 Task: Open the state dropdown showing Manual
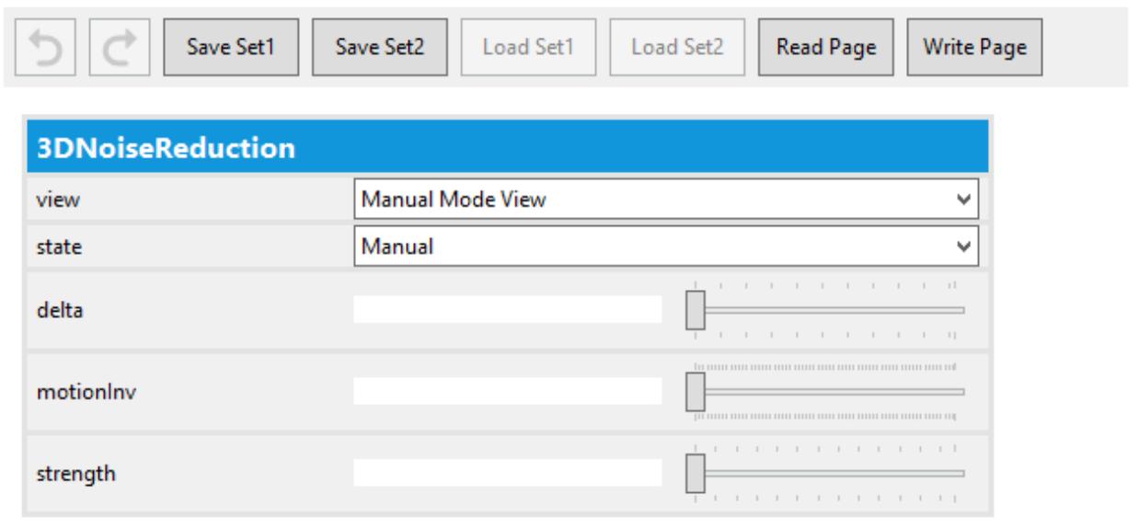pos(666,247)
